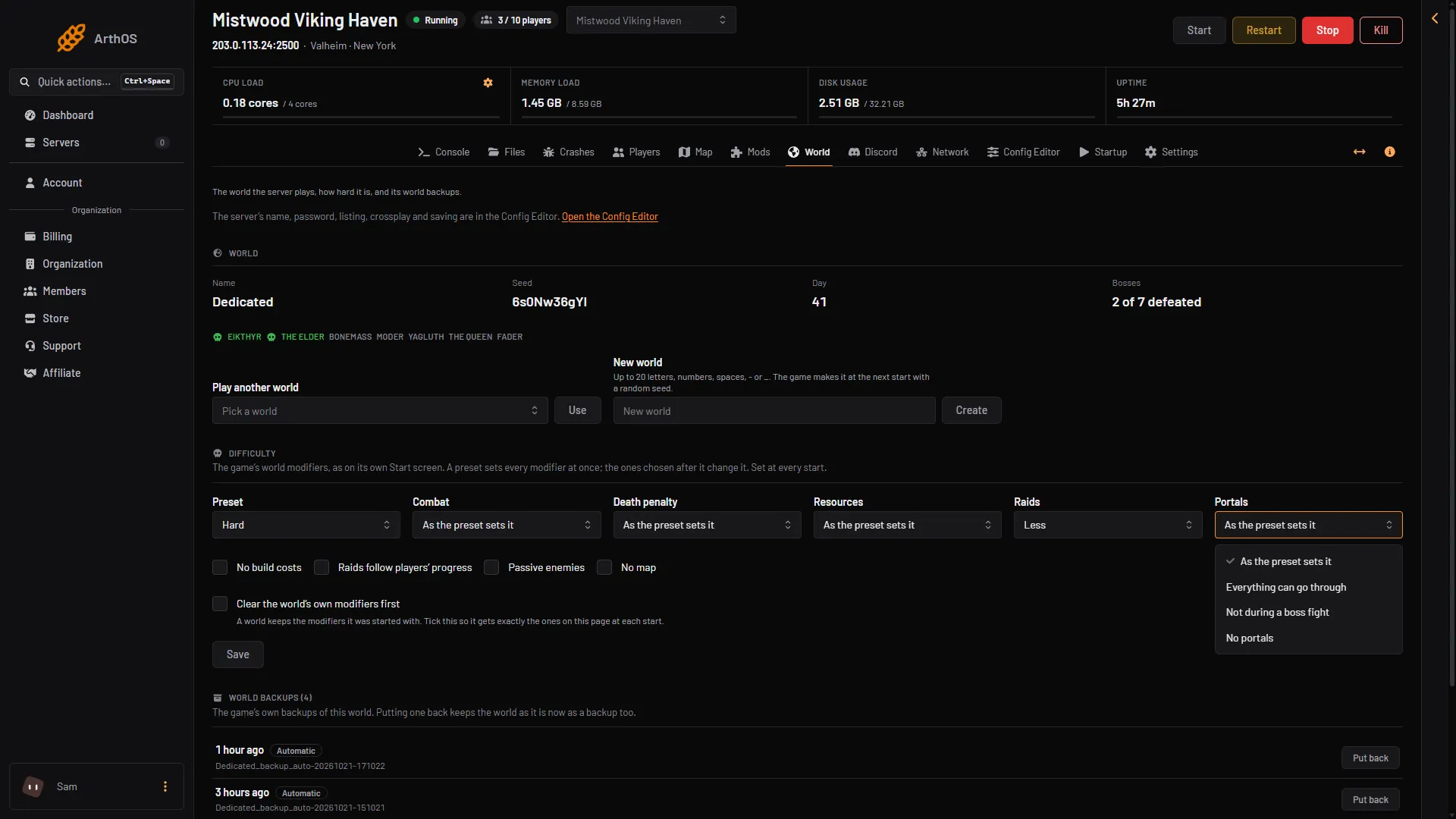
Task: Save the difficulty settings
Action: pos(237,654)
